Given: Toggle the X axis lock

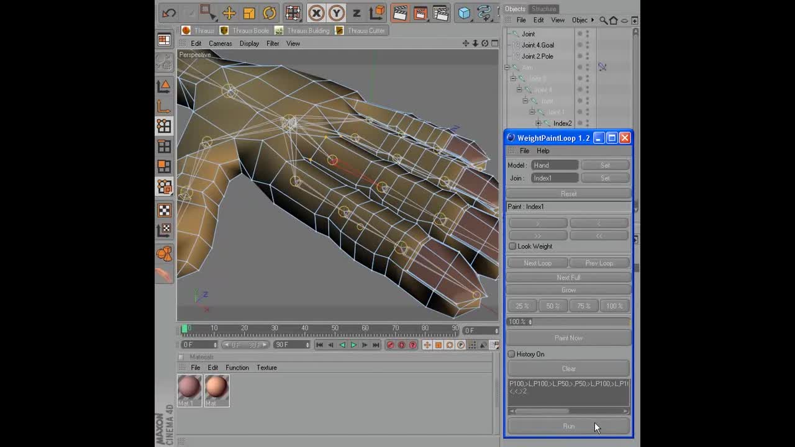Looking at the screenshot, I should click(316, 13).
